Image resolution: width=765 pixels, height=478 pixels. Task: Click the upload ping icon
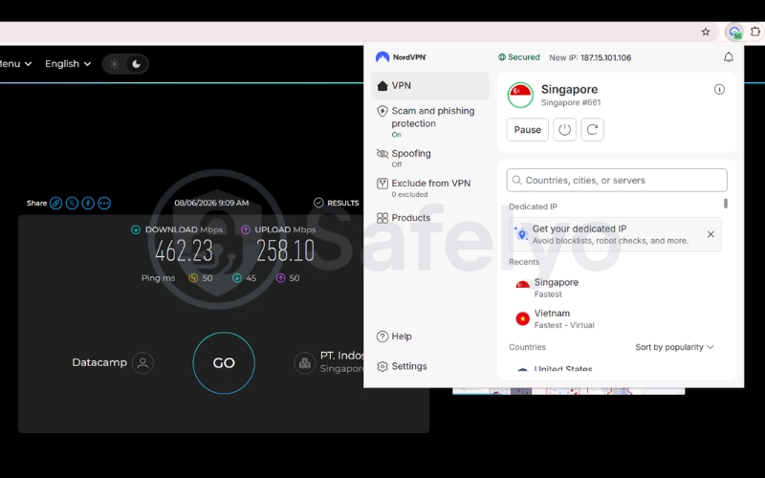pyautogui.click(x=280, y=278)
